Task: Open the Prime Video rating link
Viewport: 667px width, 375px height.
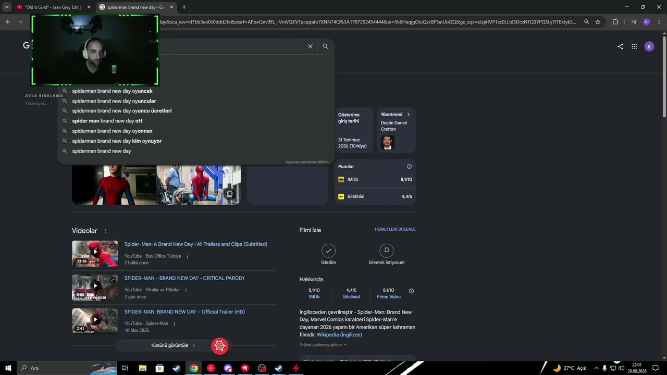Action: pyautogui.click(x=389, y=297)
